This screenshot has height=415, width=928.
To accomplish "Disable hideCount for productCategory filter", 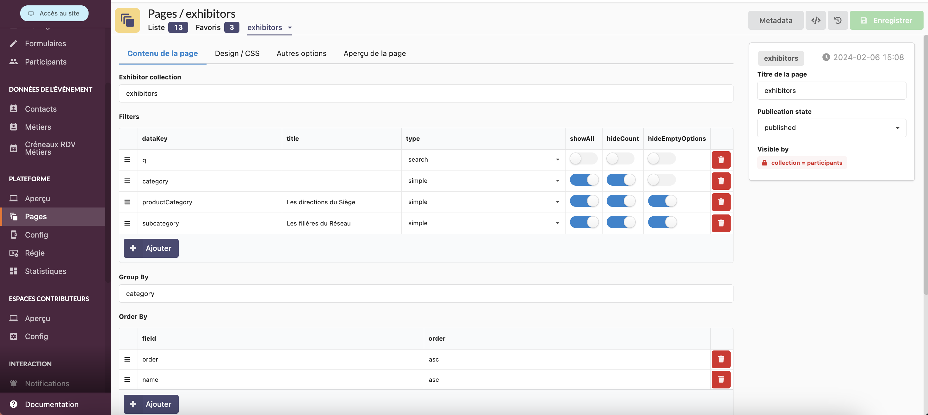I will click(621, 201).
